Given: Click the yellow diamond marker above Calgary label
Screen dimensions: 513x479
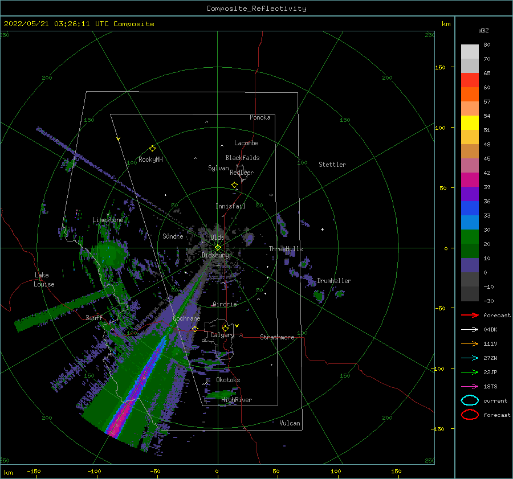Looking at the screenshot, I should tap(225, 328).
